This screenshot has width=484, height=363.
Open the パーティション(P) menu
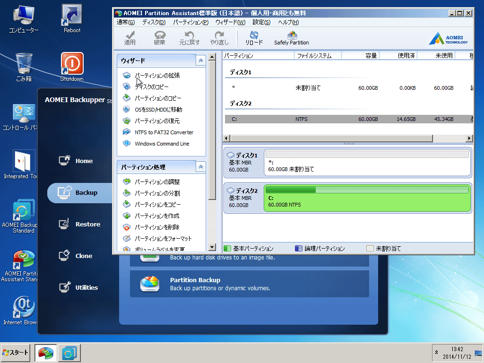[x=190, y=22]
